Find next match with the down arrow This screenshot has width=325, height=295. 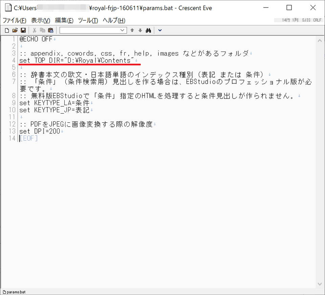tap(140, 30)
